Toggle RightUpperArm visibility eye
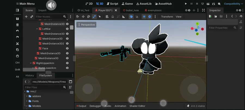This screenshot has height=110, width=245. click(67, 63)
